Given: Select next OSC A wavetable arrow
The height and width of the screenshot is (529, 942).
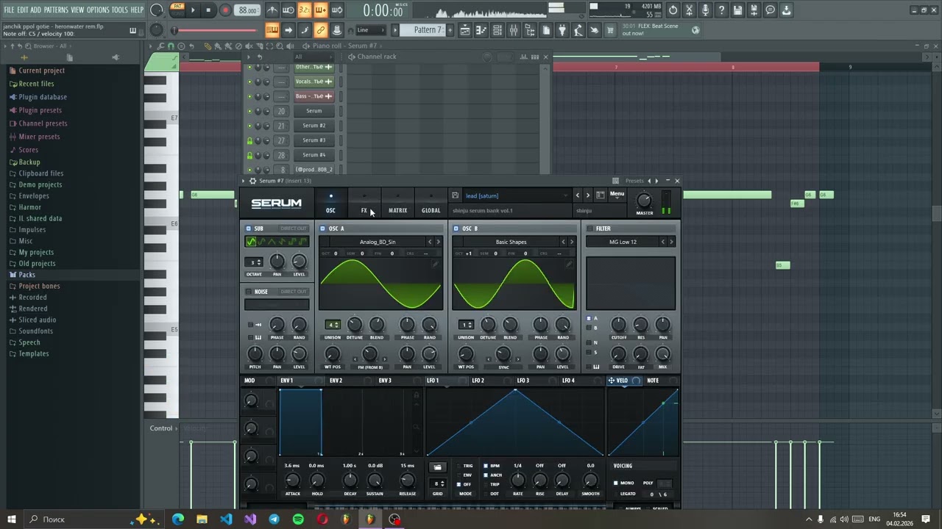Looking at the screenshot, I should pos(439,242).
